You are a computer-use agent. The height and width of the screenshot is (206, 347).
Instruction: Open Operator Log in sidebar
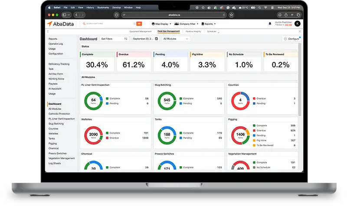point(56,44)
